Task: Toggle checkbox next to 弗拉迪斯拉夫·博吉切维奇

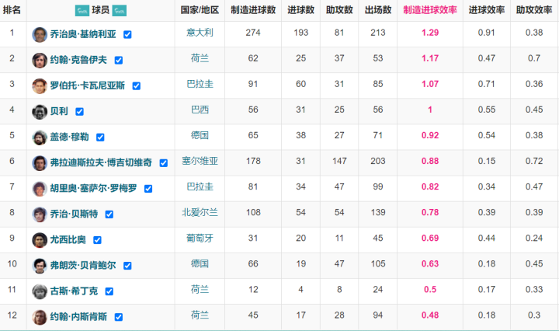Action: click(163, 163)
